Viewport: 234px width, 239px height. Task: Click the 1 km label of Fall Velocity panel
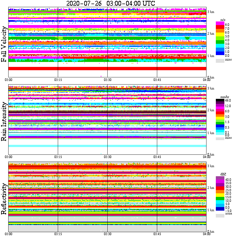[211, 56]
